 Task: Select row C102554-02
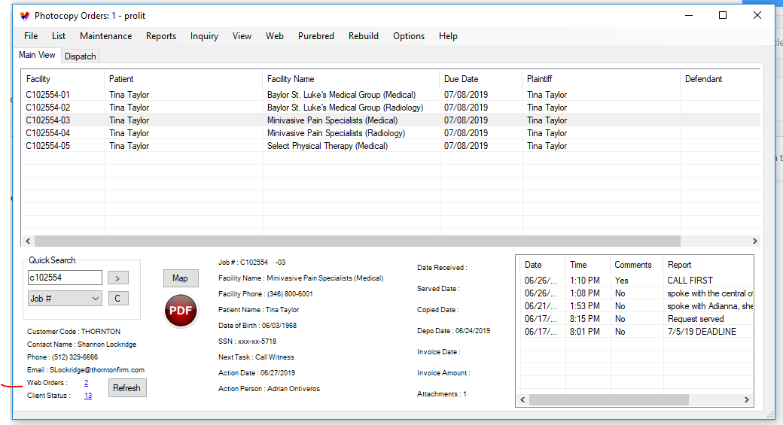coord(391,108)
